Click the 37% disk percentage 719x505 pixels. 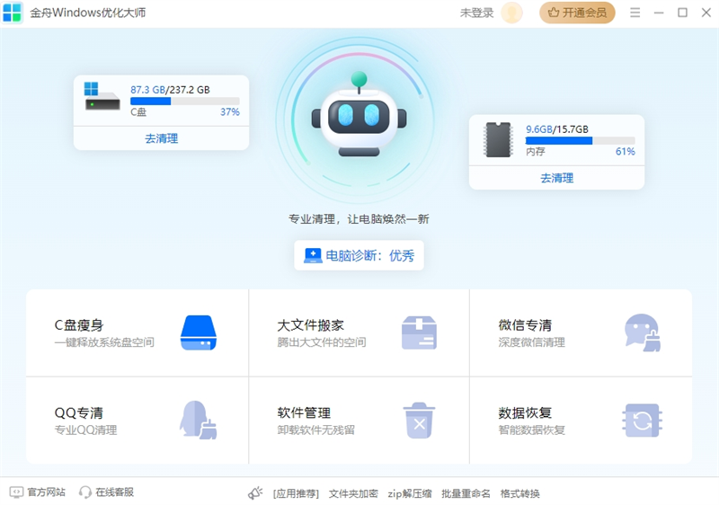(230, 111)
